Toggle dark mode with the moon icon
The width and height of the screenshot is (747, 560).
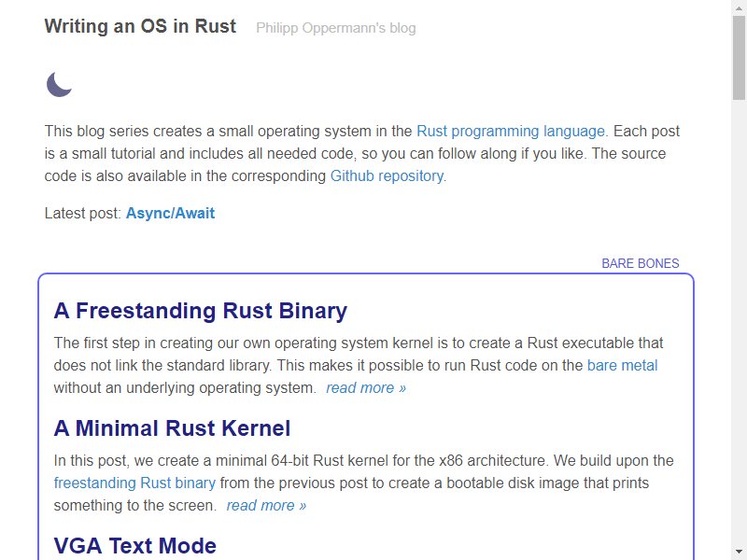coord(59,84)
